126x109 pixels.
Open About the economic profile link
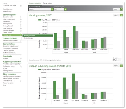tap(11, 64)
